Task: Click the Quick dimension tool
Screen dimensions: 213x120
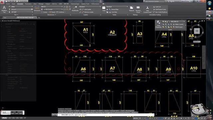Action: pyautogui.click(x=52, y=12)
